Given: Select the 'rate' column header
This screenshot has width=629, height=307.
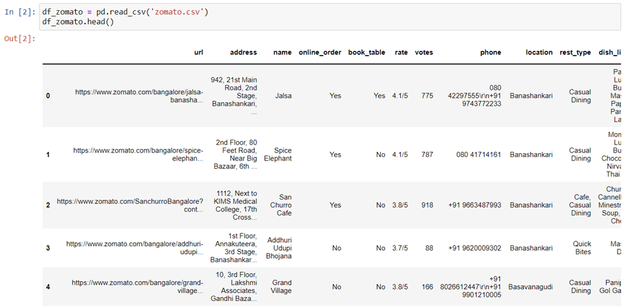Looking at the screenshot, I should click(x=401, y=52).
